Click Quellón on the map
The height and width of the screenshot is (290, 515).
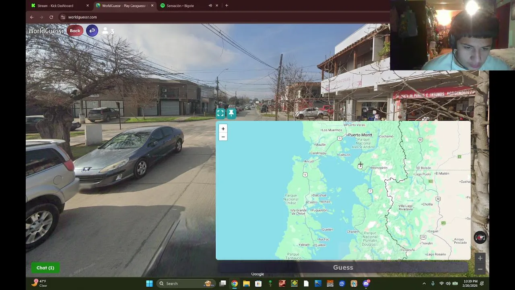(320, 245)
